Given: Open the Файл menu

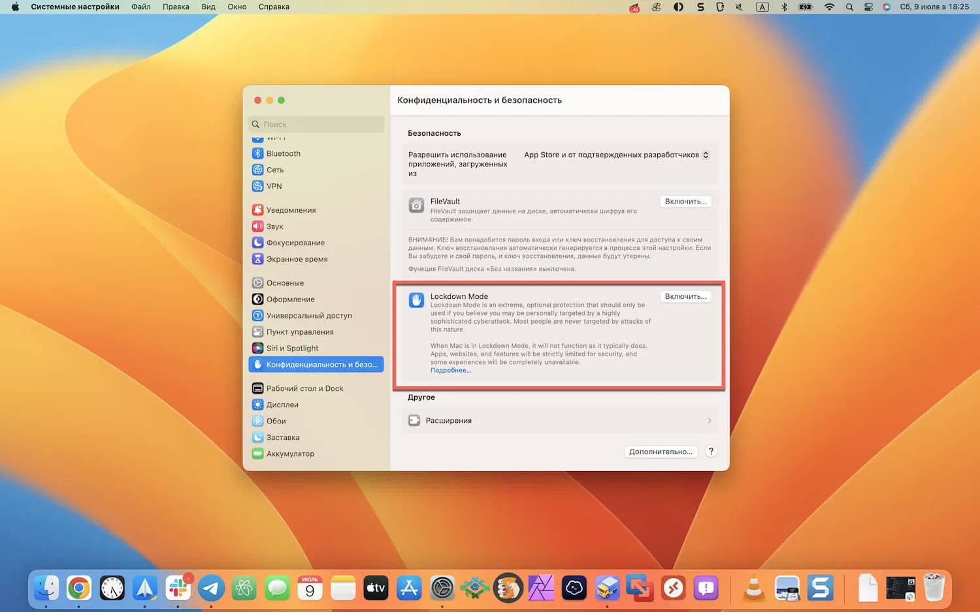Looking at the screenshot, I should (141, 7).
